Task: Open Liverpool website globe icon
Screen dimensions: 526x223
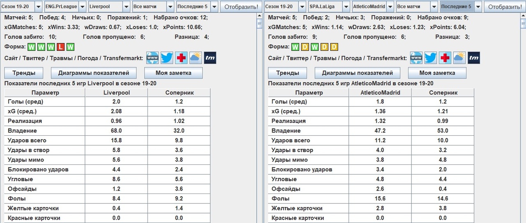Action: pyautogui.click(x=152, y=58)
